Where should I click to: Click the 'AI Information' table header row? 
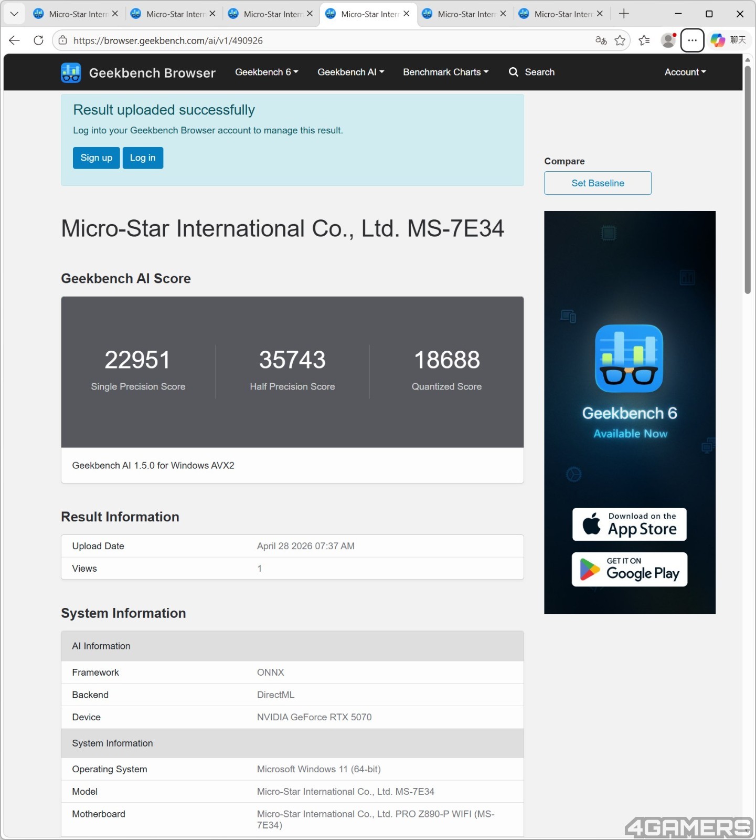[292, 646]
